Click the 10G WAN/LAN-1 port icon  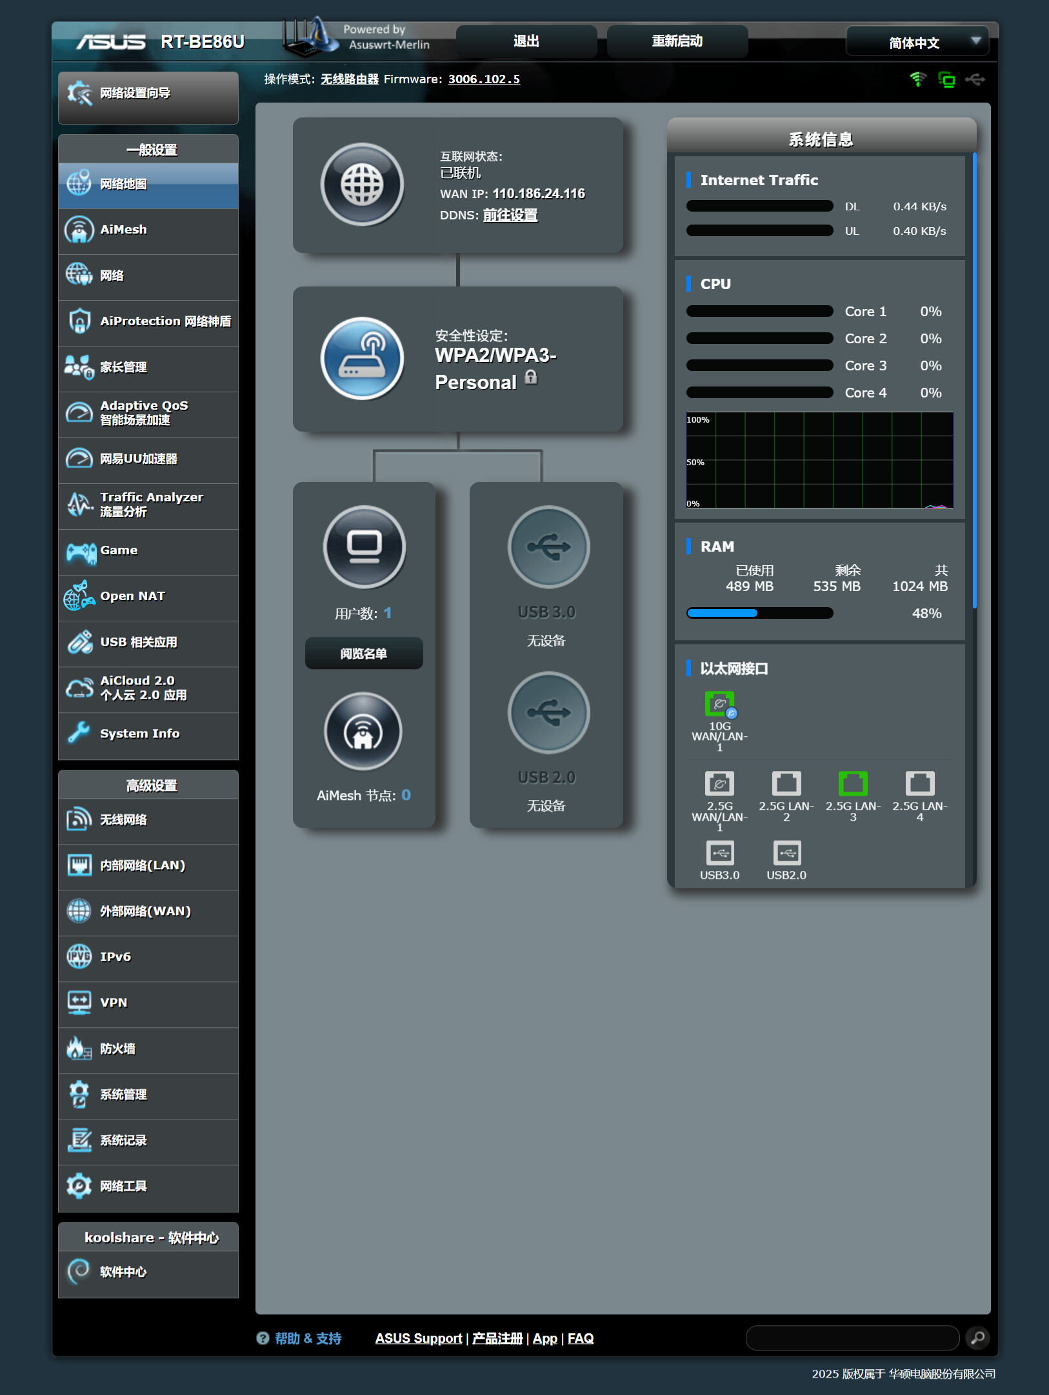pyautogui.click(x=719, y=704)
